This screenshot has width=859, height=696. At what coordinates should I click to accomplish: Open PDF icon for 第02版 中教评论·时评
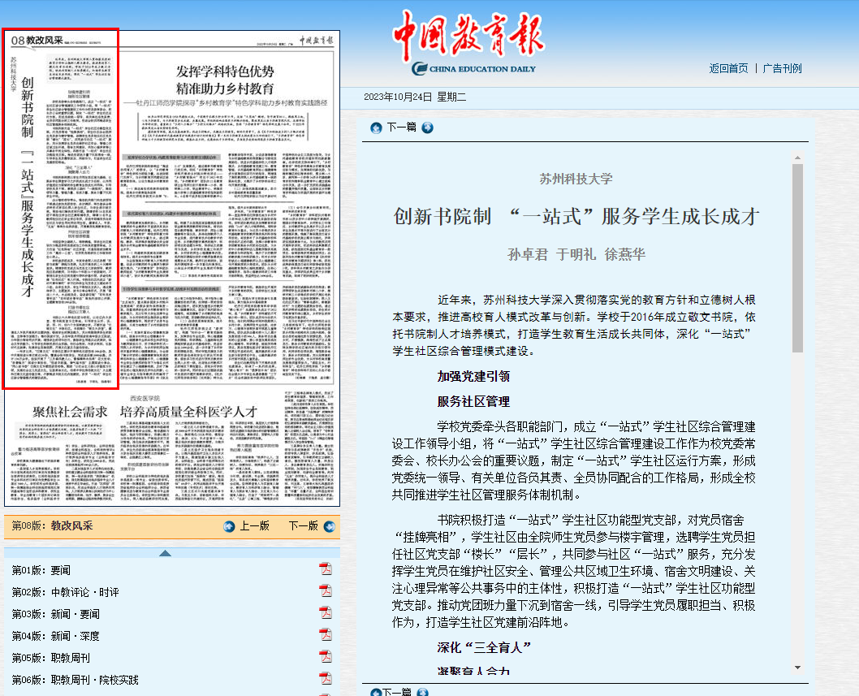click(x=326, y=591)
